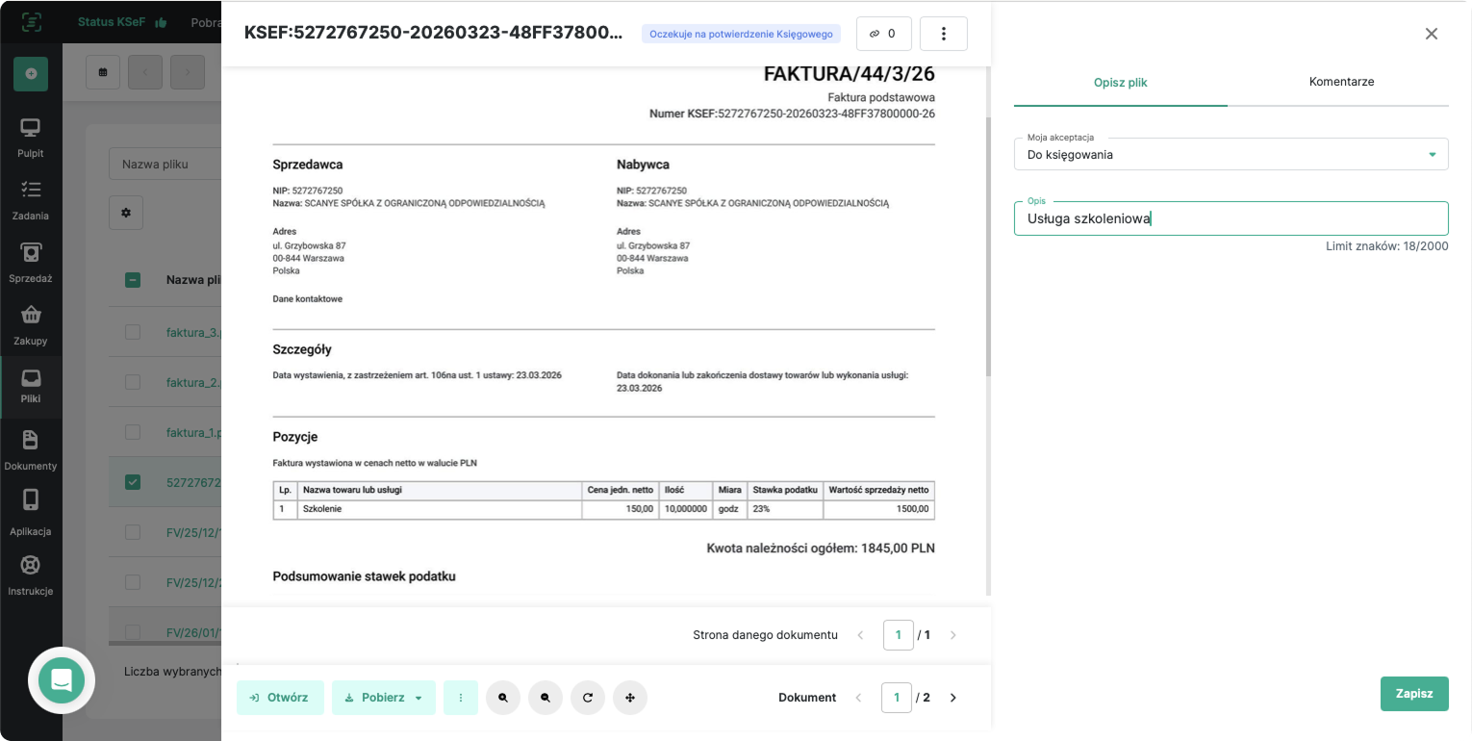This screenshot has height=741, width=1472.
Task: Open Dokumenty section in sidebar
Action: pyautogui.click(x=31, y=450)
